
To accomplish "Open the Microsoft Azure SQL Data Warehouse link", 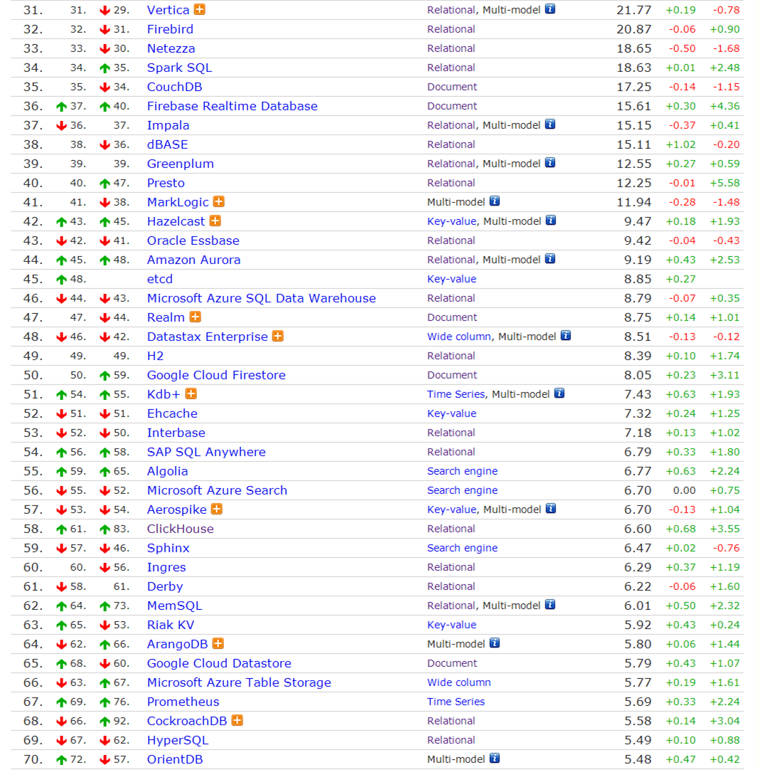I will (x=262, y=298).
